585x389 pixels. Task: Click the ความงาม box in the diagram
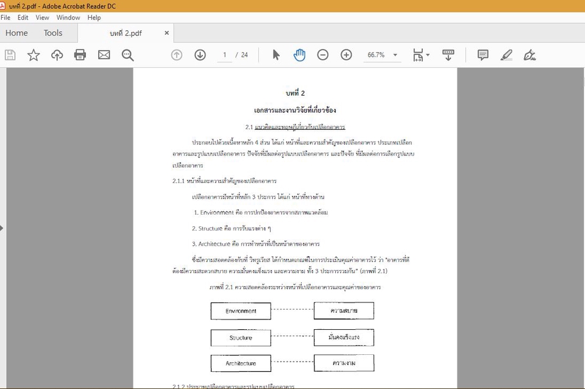[x=344, y=363]
